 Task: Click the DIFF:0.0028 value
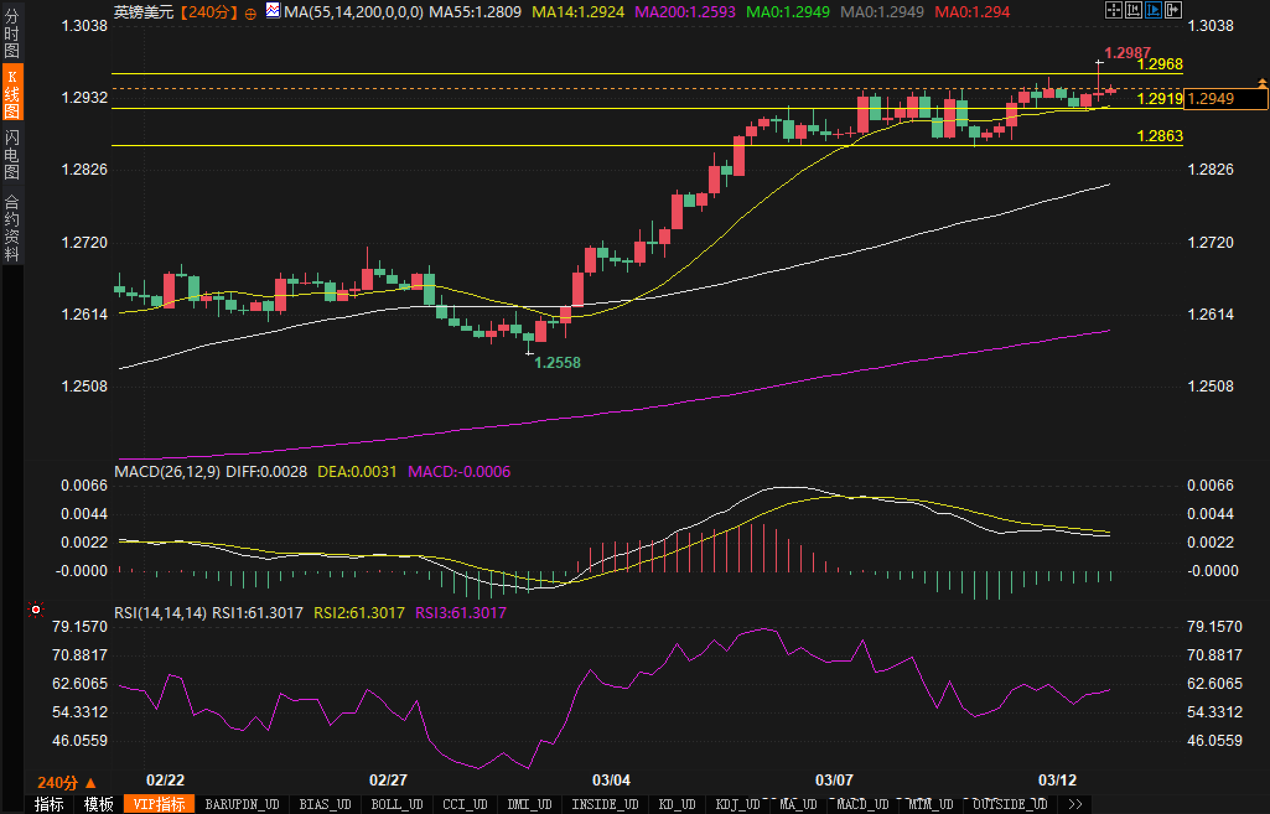(x=266, y=471)
